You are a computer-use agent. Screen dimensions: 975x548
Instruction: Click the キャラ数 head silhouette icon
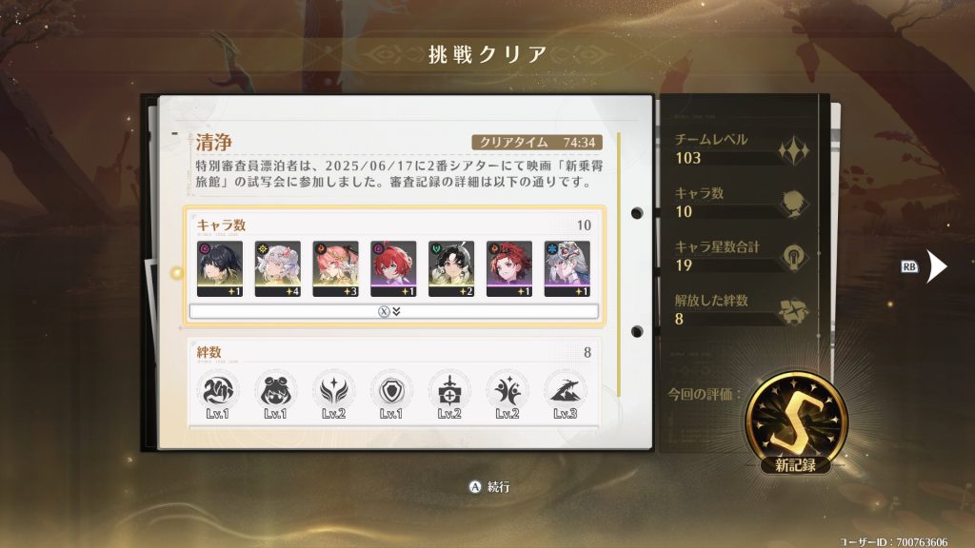[793, 204]
